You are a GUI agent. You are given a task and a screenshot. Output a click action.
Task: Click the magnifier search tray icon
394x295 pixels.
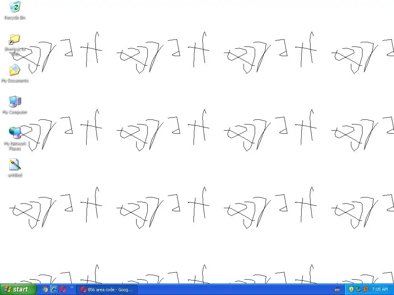pos(366,290)
